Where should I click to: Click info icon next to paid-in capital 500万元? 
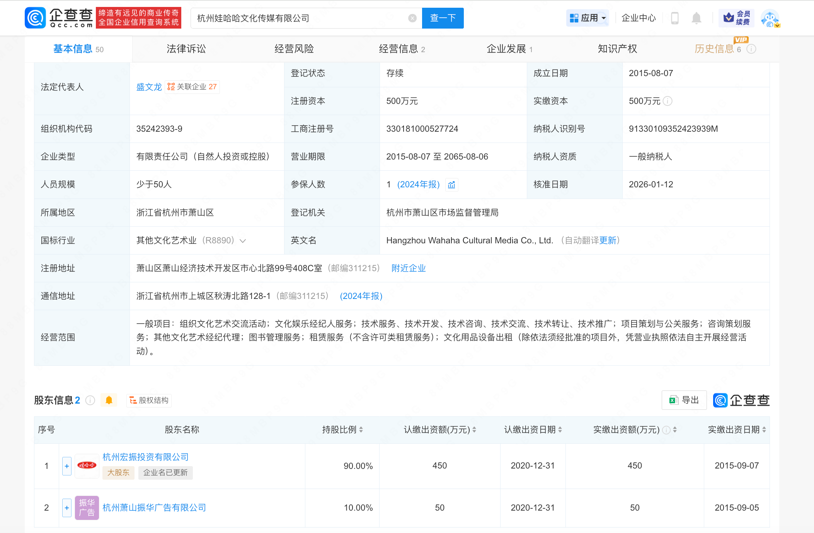point(668,101)
